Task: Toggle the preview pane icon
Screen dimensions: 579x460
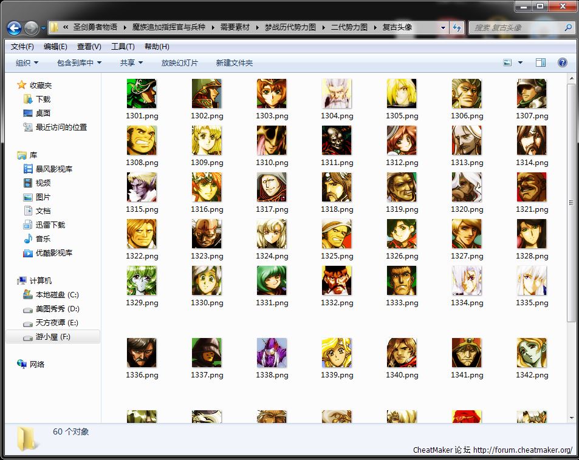Action: coord(540,63)
